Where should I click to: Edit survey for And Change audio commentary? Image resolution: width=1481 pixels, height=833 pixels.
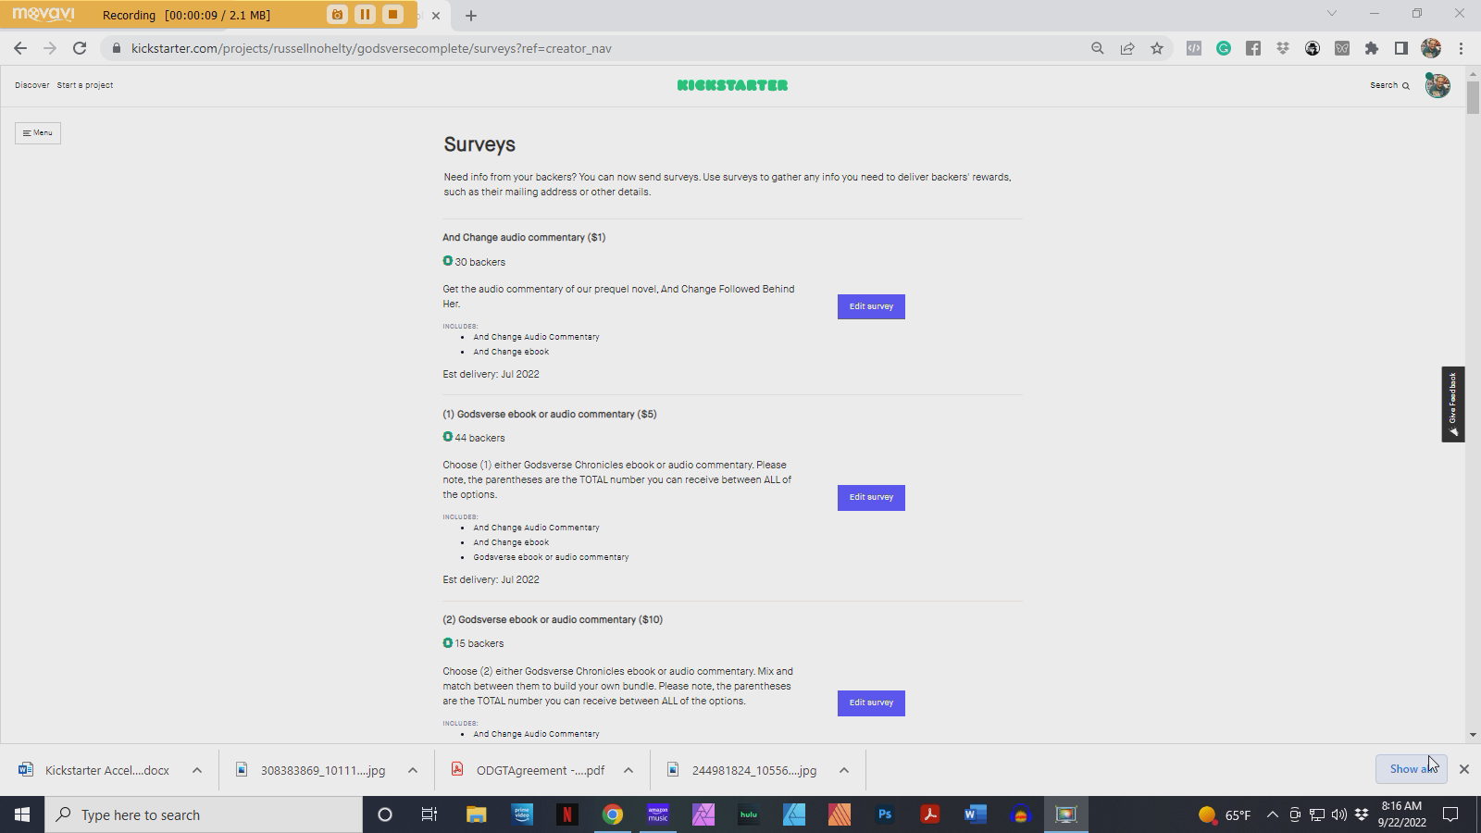pyautogui.click(x=870, y=306)
